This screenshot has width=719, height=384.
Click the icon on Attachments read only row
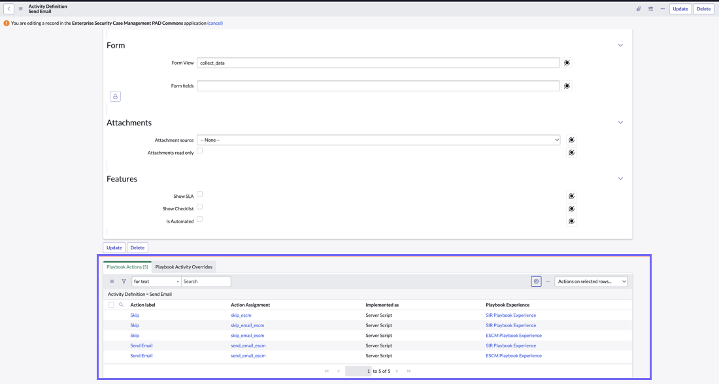pos(571,153)
